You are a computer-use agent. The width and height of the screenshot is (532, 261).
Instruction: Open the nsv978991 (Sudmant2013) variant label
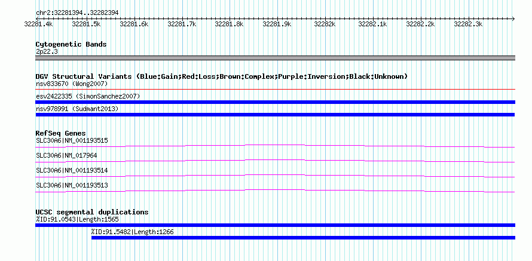pos(77,109)
